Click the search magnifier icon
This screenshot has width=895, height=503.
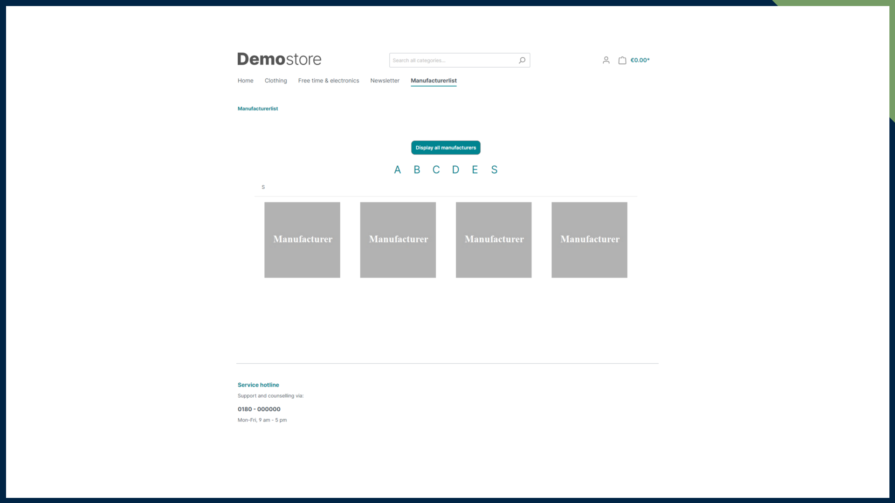(522, 60)
